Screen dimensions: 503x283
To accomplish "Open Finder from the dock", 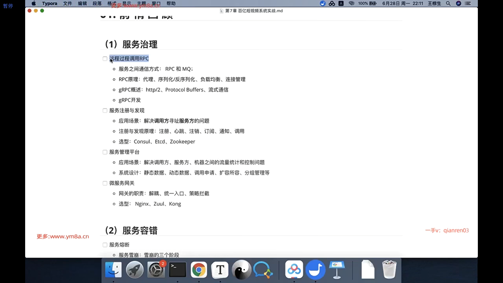I will (x=113, y=270).
